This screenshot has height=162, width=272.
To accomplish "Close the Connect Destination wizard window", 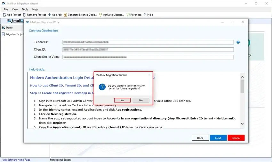I will point(243,22).
